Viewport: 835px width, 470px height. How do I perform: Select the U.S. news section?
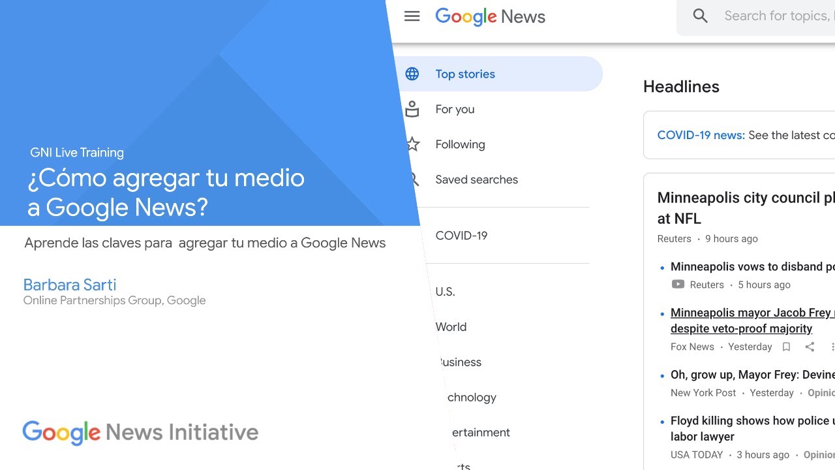pos(446,292)
